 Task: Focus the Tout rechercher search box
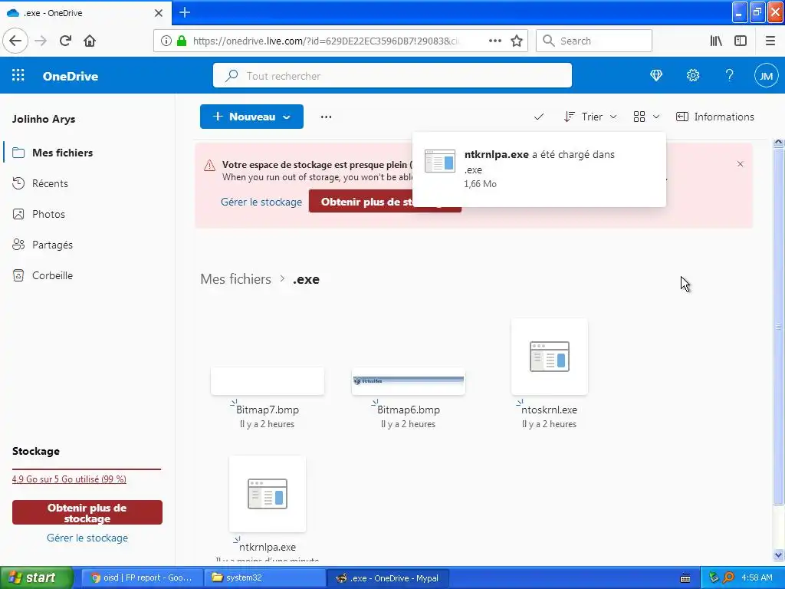coord(392,76)
